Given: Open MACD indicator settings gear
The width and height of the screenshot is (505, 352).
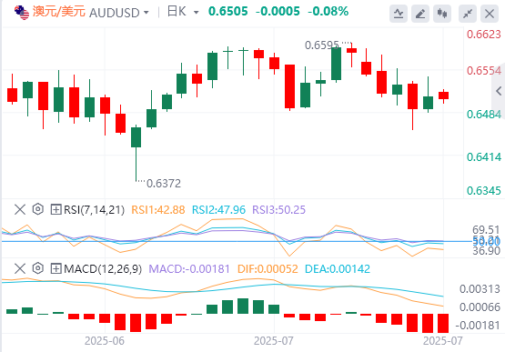Looking at the screenshot, I should pyautogui.click(x=38, y=268).
